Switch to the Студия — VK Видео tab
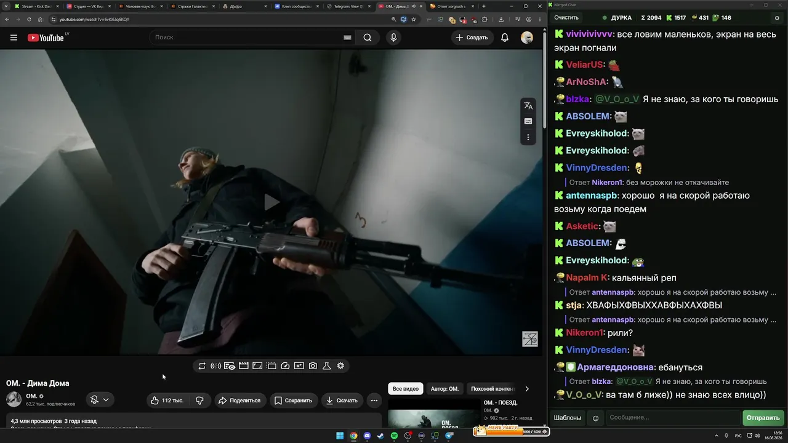 click(x=89, y=6)
